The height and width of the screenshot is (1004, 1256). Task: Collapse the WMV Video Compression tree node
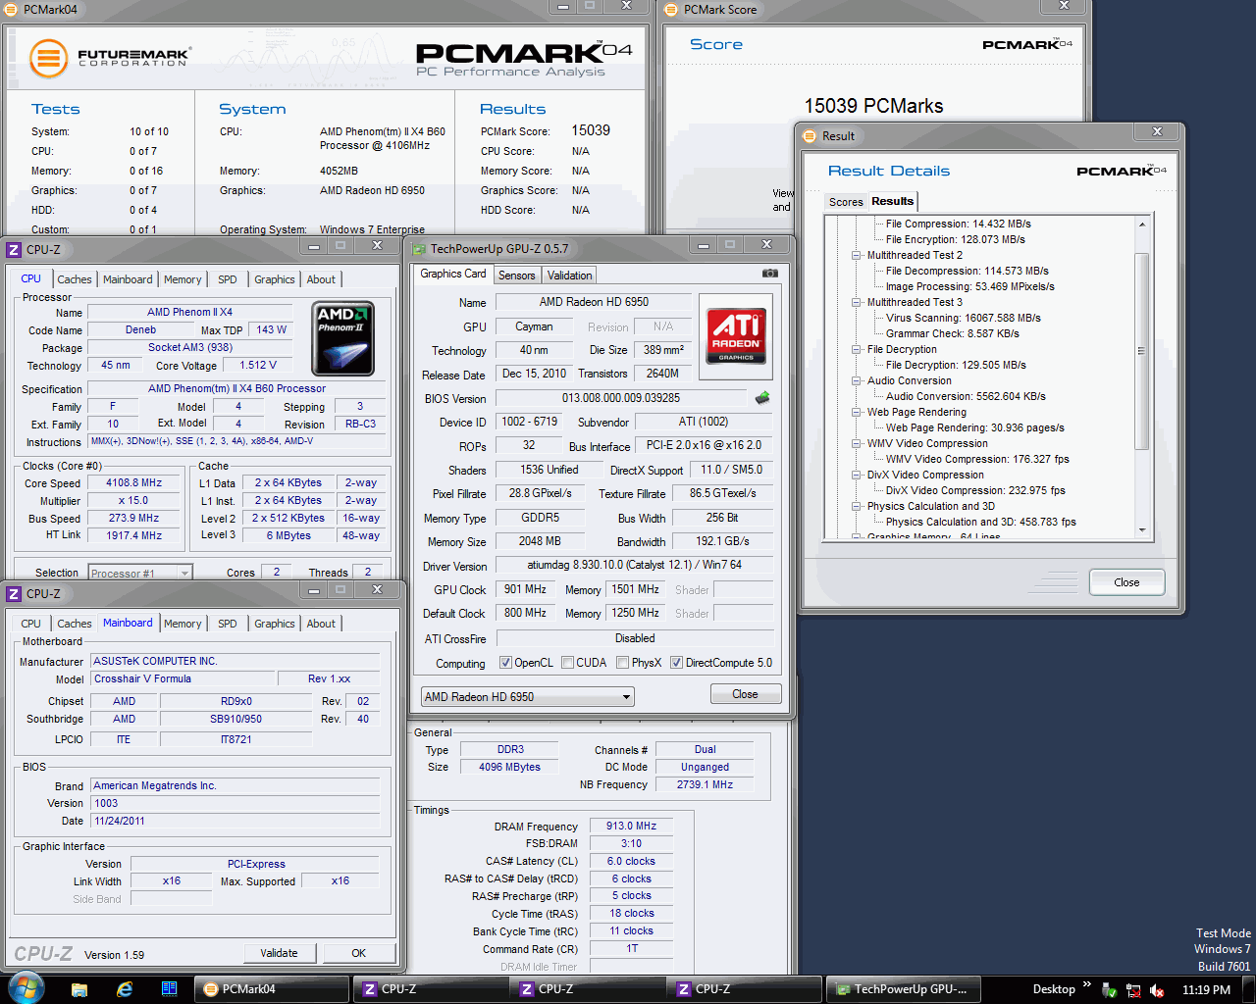tap(857, 443)
